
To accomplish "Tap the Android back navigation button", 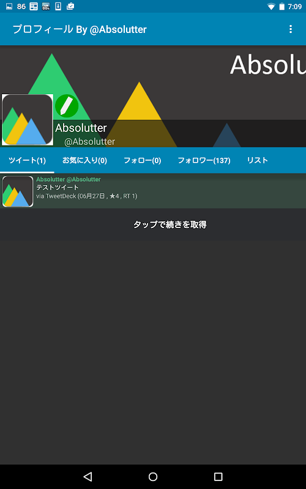I will click(x=88, y=476).
